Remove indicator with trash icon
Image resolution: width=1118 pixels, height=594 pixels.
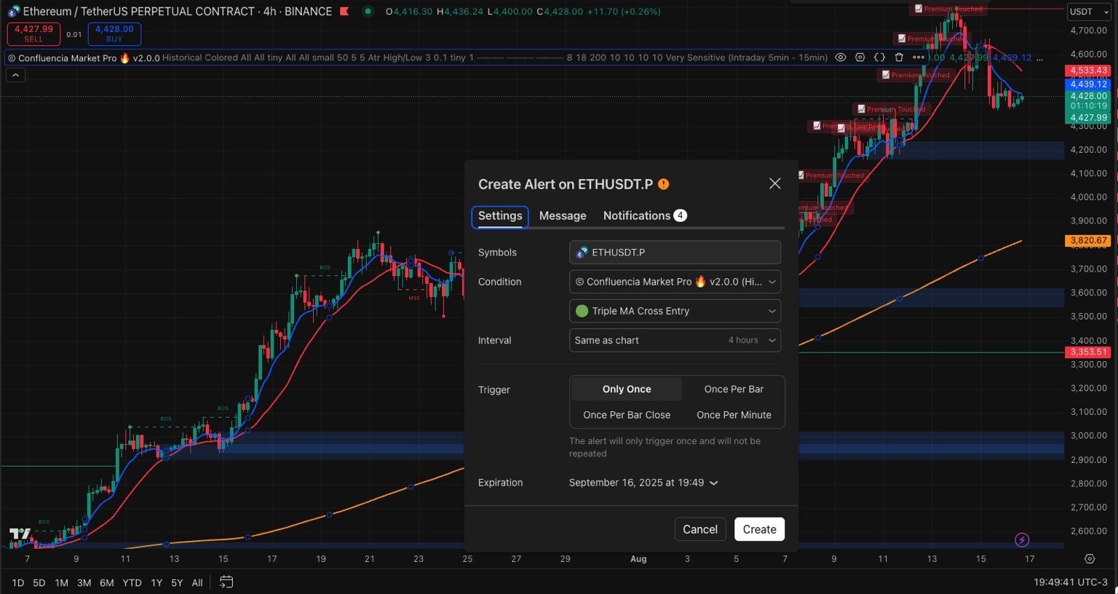click(899, 58)
